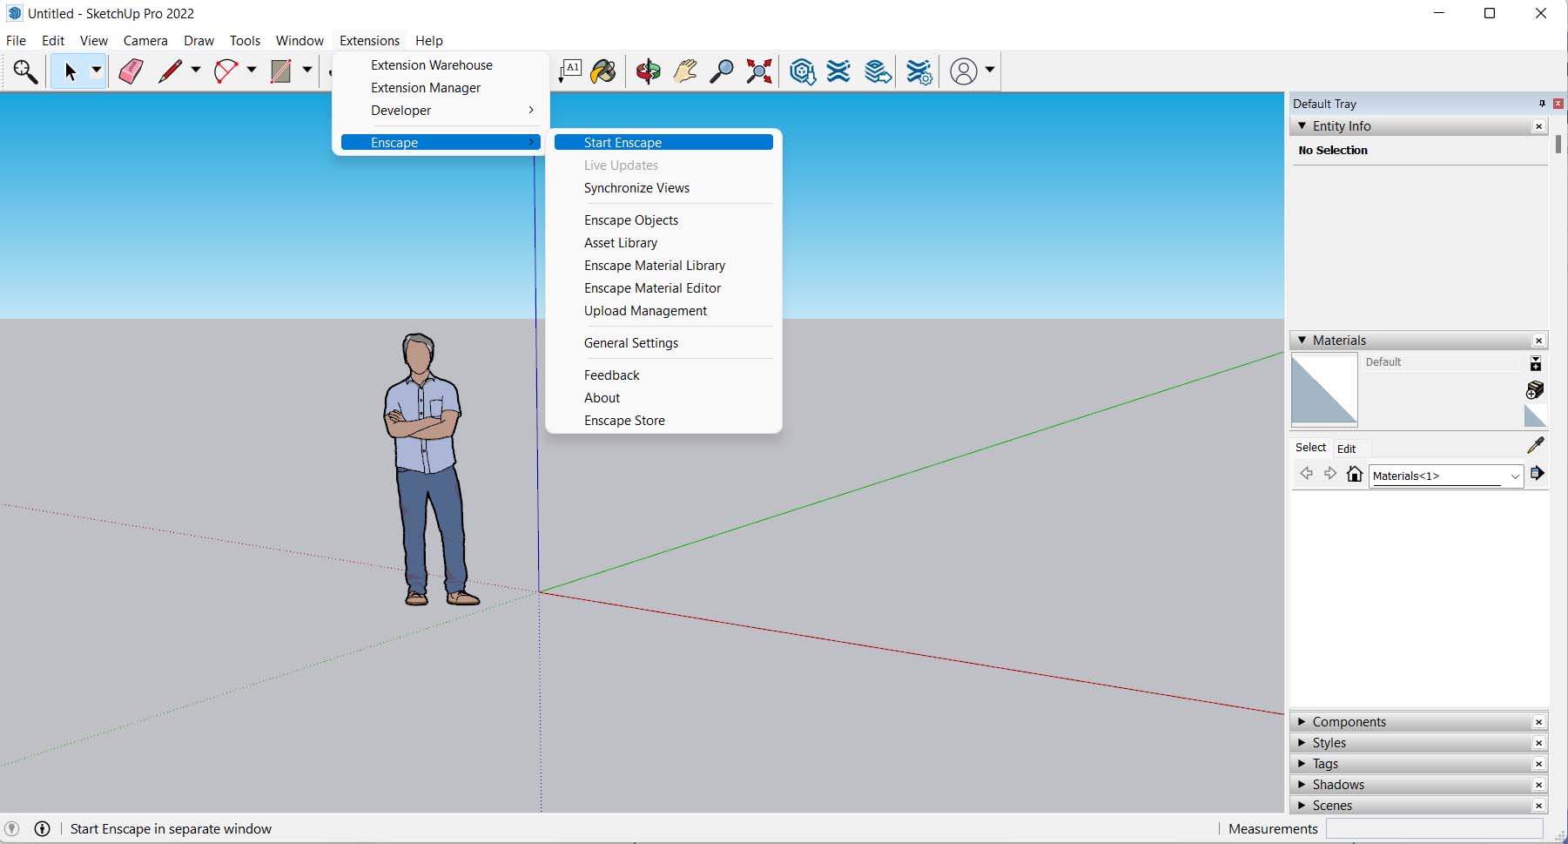The height and width of the screenshot is (844, 1568).
Task: Click the small default material swatch
Action: click(1536, 416)
